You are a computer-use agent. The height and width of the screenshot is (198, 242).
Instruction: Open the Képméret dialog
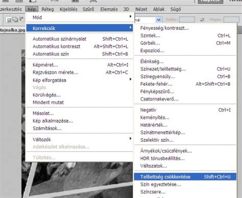tap(80, 65)
